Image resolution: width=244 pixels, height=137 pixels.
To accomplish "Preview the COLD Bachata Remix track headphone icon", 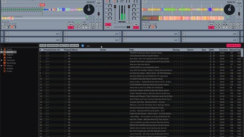I will [x=47, y=56].
